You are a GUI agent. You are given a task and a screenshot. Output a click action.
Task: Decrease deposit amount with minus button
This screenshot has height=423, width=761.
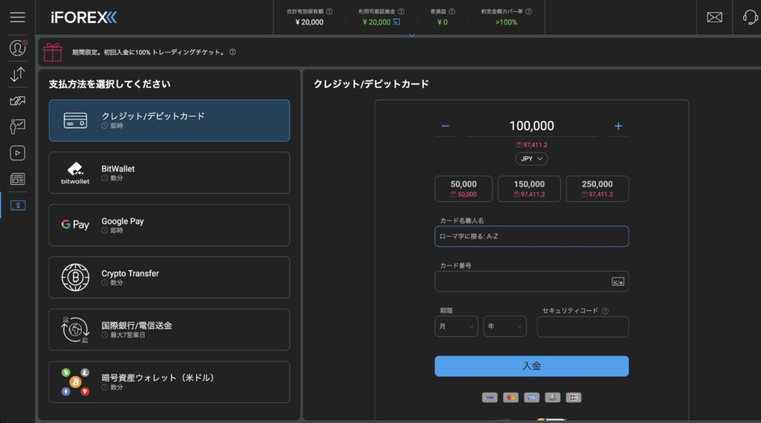[445, 126]
